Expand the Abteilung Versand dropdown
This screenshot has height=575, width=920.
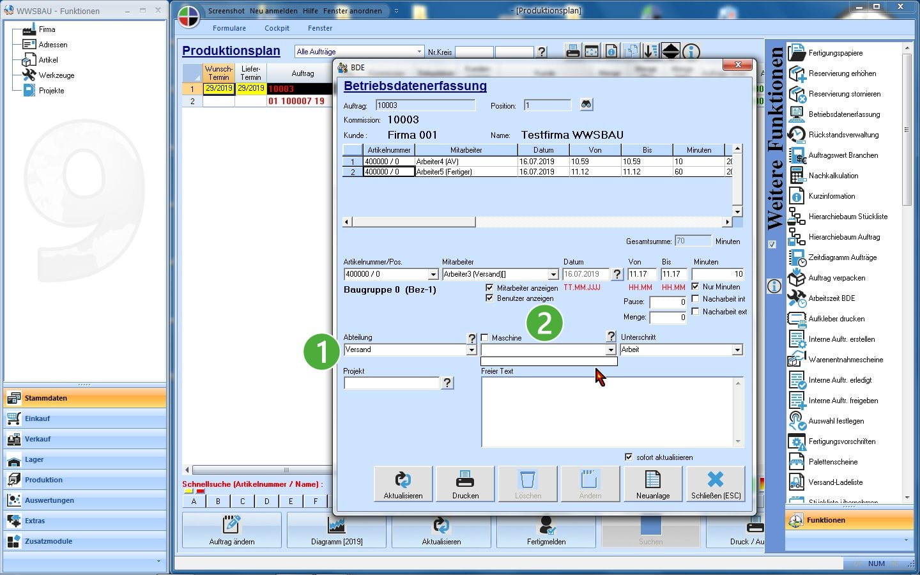pos(471,349)
